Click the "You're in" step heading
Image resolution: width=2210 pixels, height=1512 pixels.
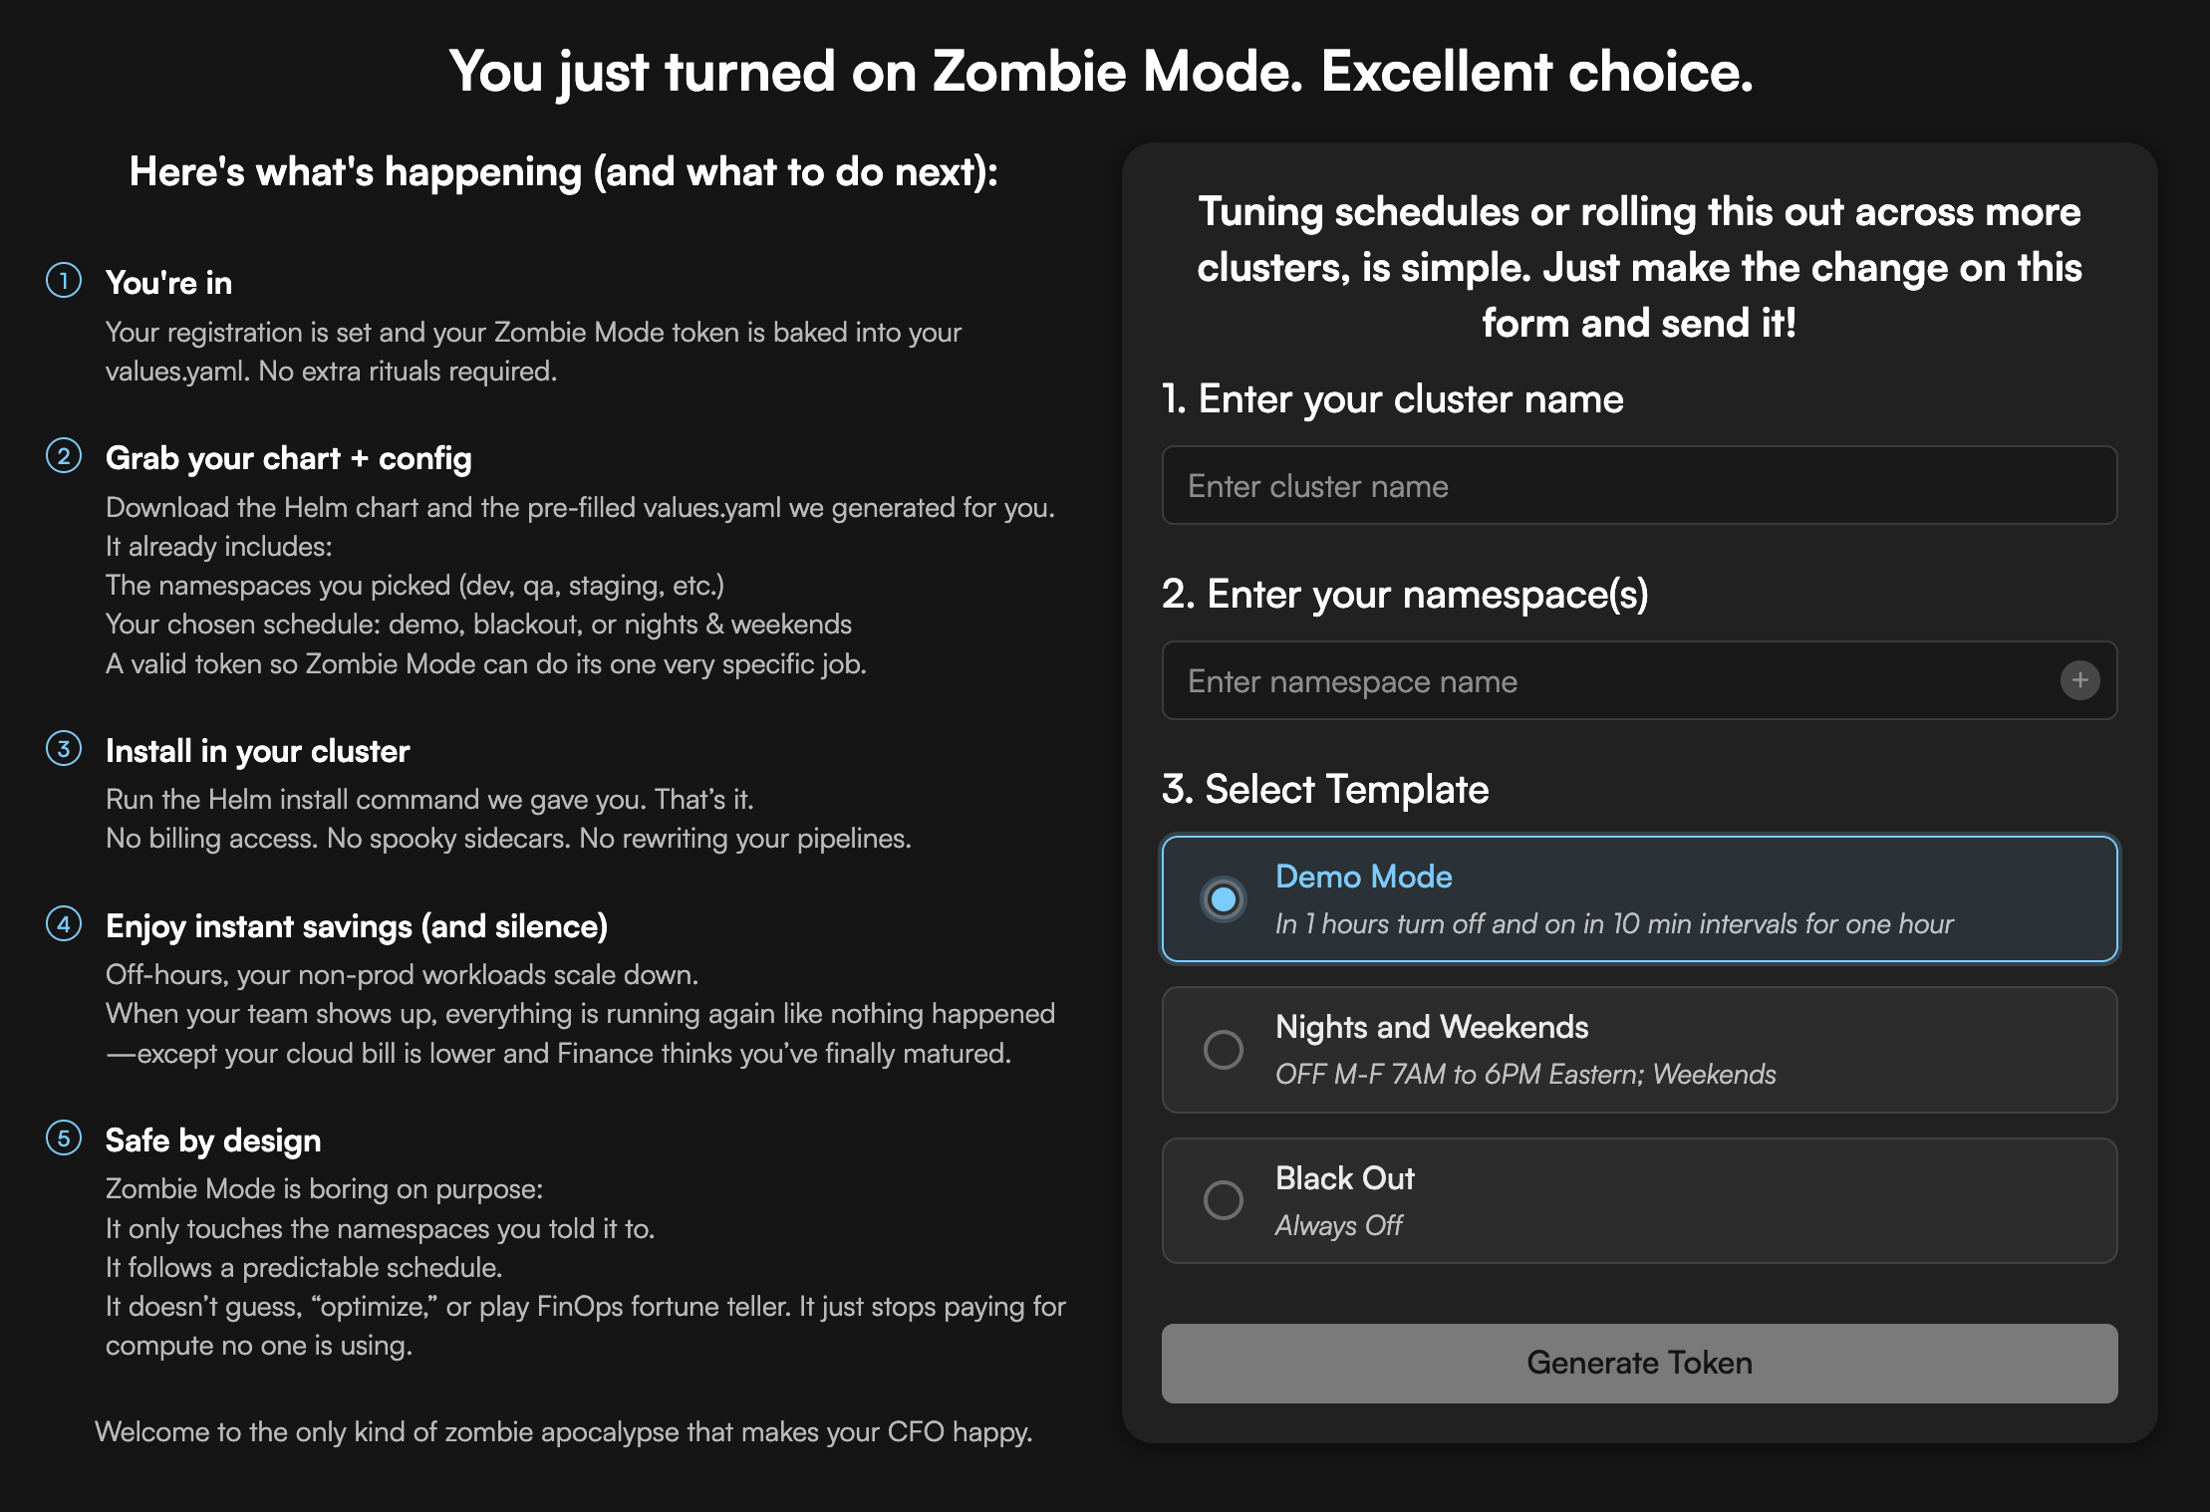click(169, 283)
